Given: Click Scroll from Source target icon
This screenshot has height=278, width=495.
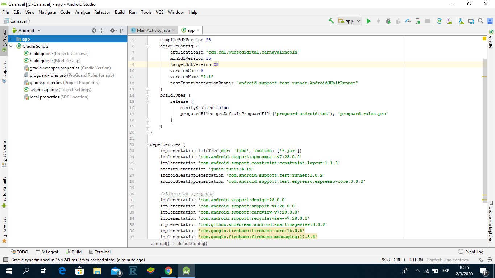Looking at the screenshot, I should coord(94,31).
